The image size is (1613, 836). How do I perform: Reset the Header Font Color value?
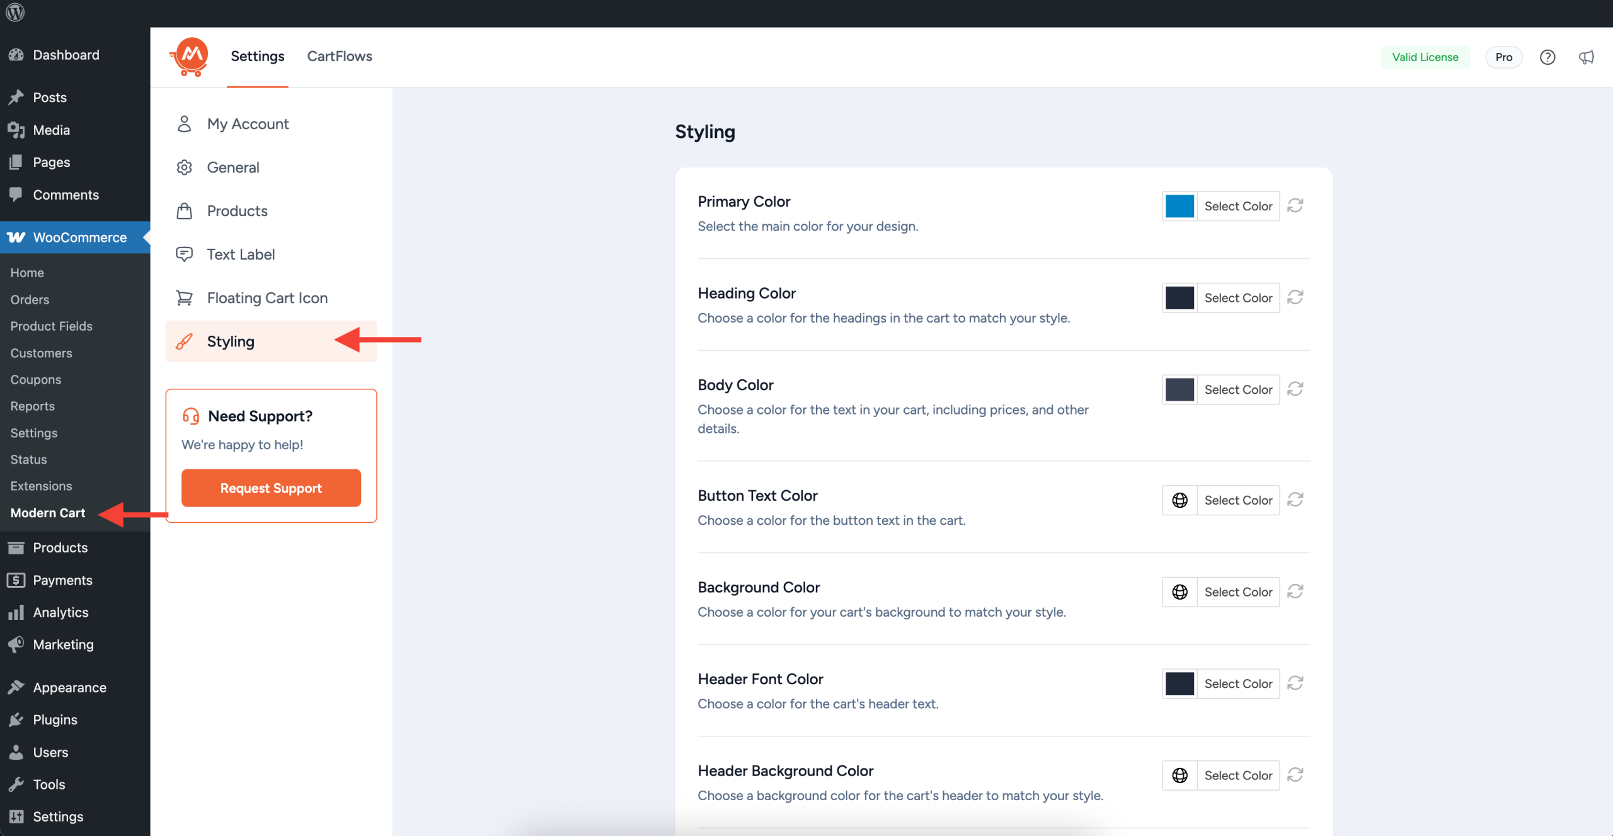pos(1295,683)
